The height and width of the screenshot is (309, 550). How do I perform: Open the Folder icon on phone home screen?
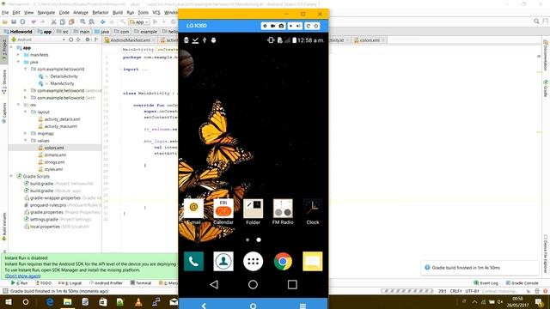pyautogui.click(x=253, y=212)
